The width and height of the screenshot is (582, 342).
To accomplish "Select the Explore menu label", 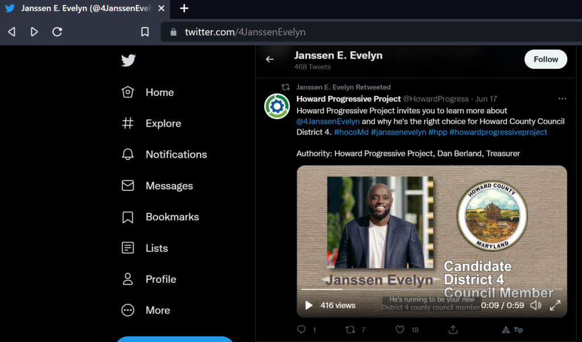I will click(x=163, y=123).
